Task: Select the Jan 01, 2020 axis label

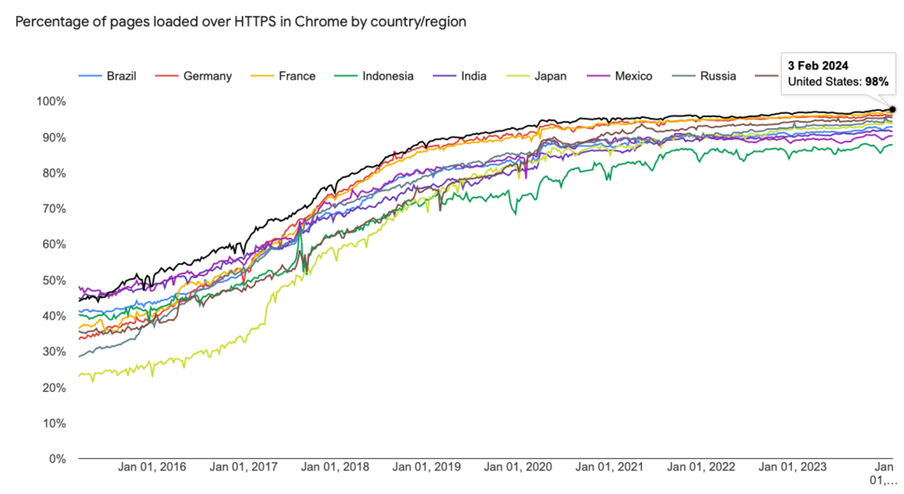Action: click(520, 466)
